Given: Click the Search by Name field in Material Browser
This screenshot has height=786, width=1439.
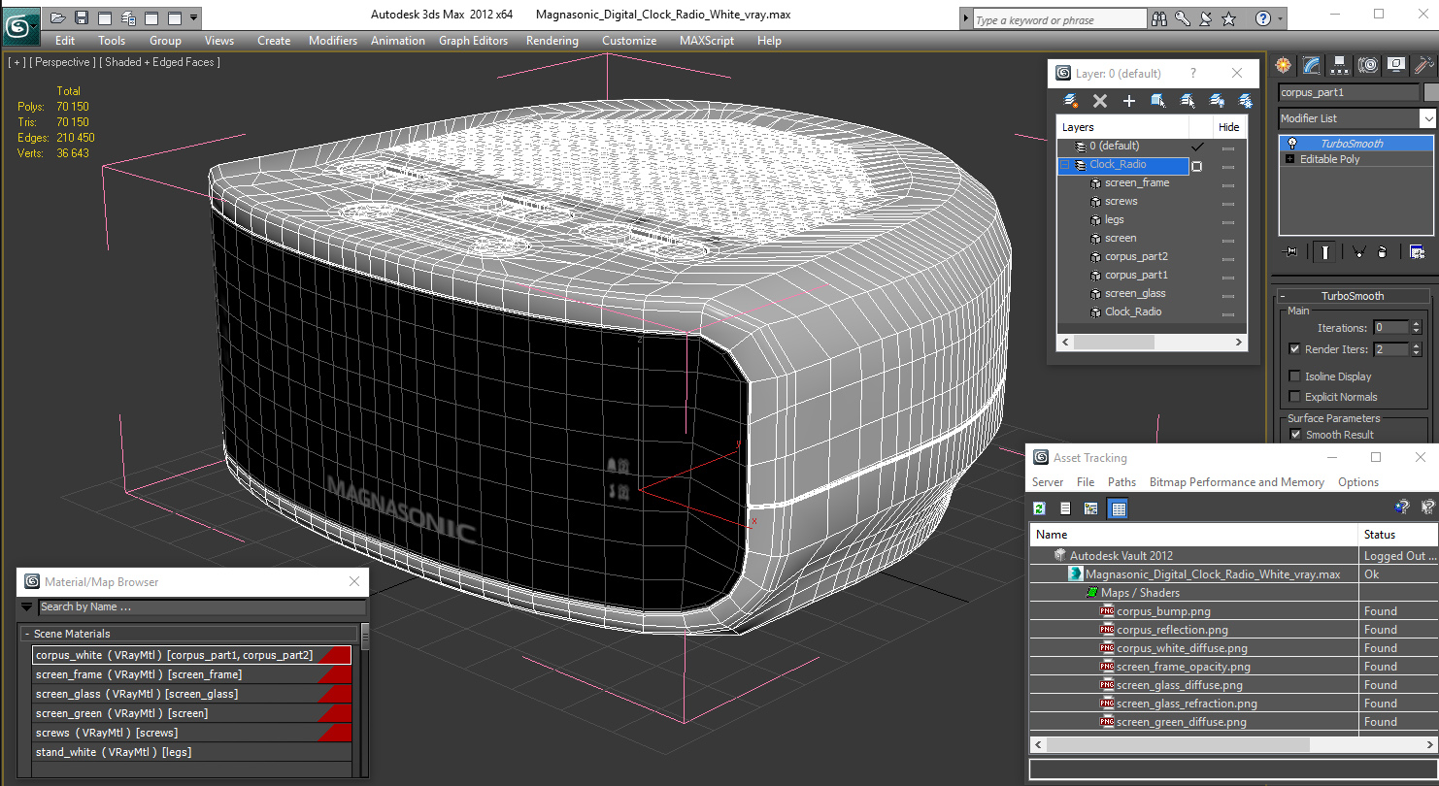Looking at the screenshot, I should pyautogui.click(x=202, y=607).
